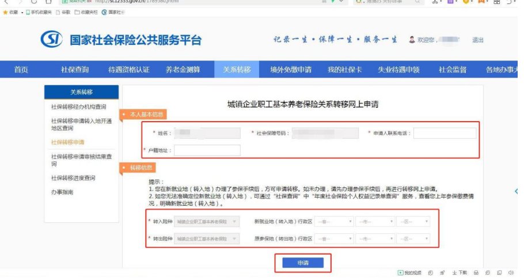The height and width of the screenshot is (280, 524).
Task: Click the blue chevron on the right page edge
Action: 517,191
